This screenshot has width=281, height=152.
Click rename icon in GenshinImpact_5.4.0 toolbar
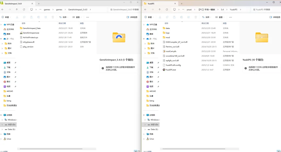[x=38, y=17]
